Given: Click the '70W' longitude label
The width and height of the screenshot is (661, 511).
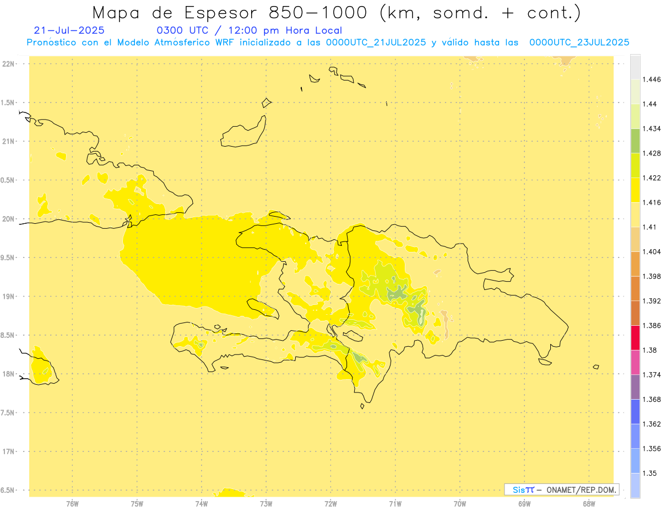Looking at the screenshot, I should (460, 503).
